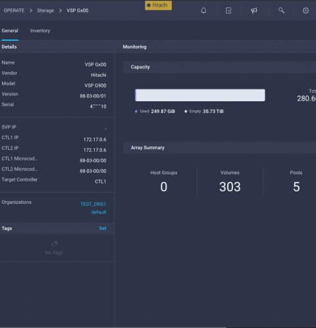Click the CTL1 IP value
Image resolution: width=316 pixels, height=328 pixels.
point(95,139)
